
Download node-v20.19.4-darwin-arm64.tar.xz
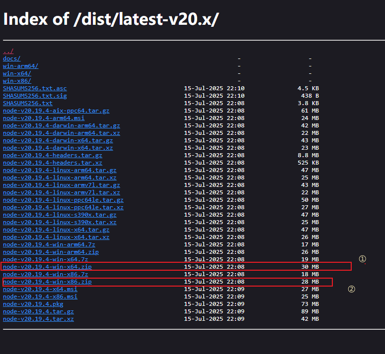coord(62,133)
